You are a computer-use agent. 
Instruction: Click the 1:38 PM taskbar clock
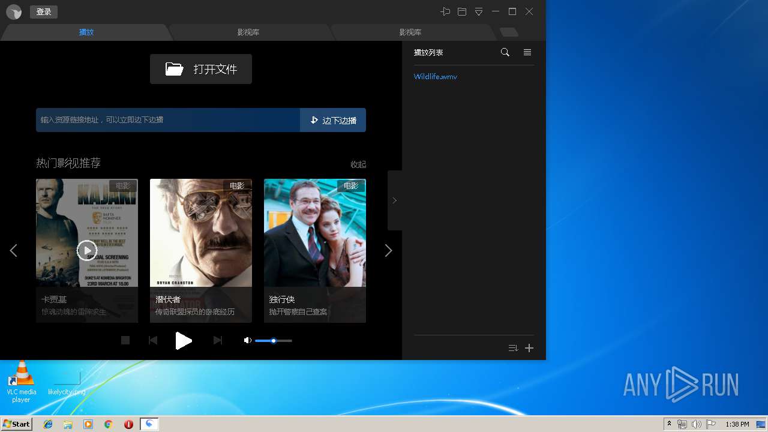[x=737, y=424]
